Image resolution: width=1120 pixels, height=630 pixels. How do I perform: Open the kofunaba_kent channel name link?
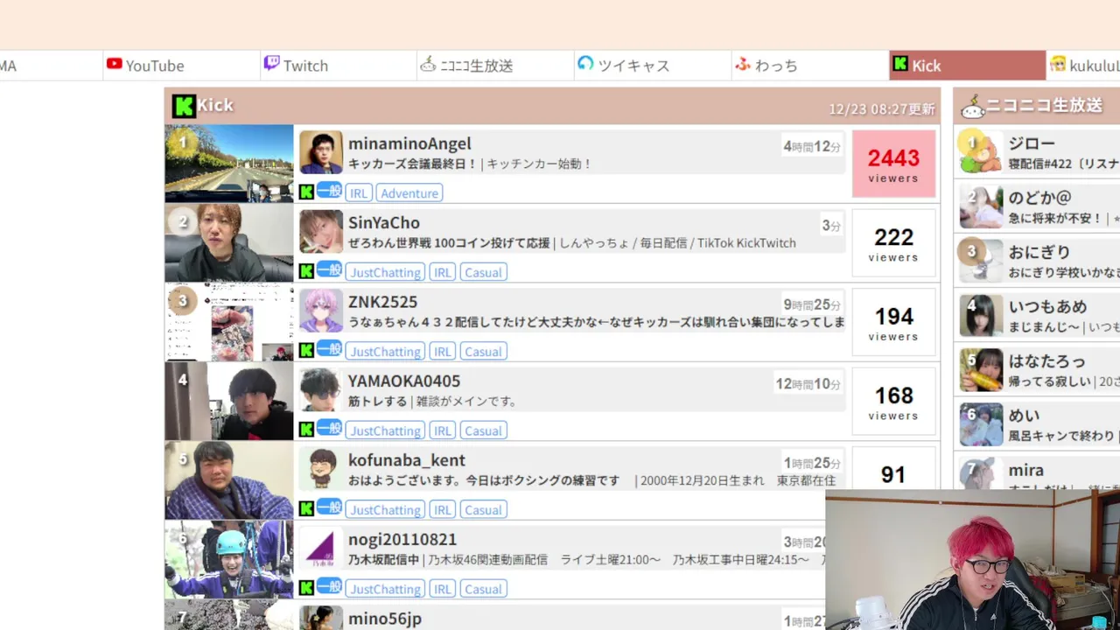(x=407, y=460)
